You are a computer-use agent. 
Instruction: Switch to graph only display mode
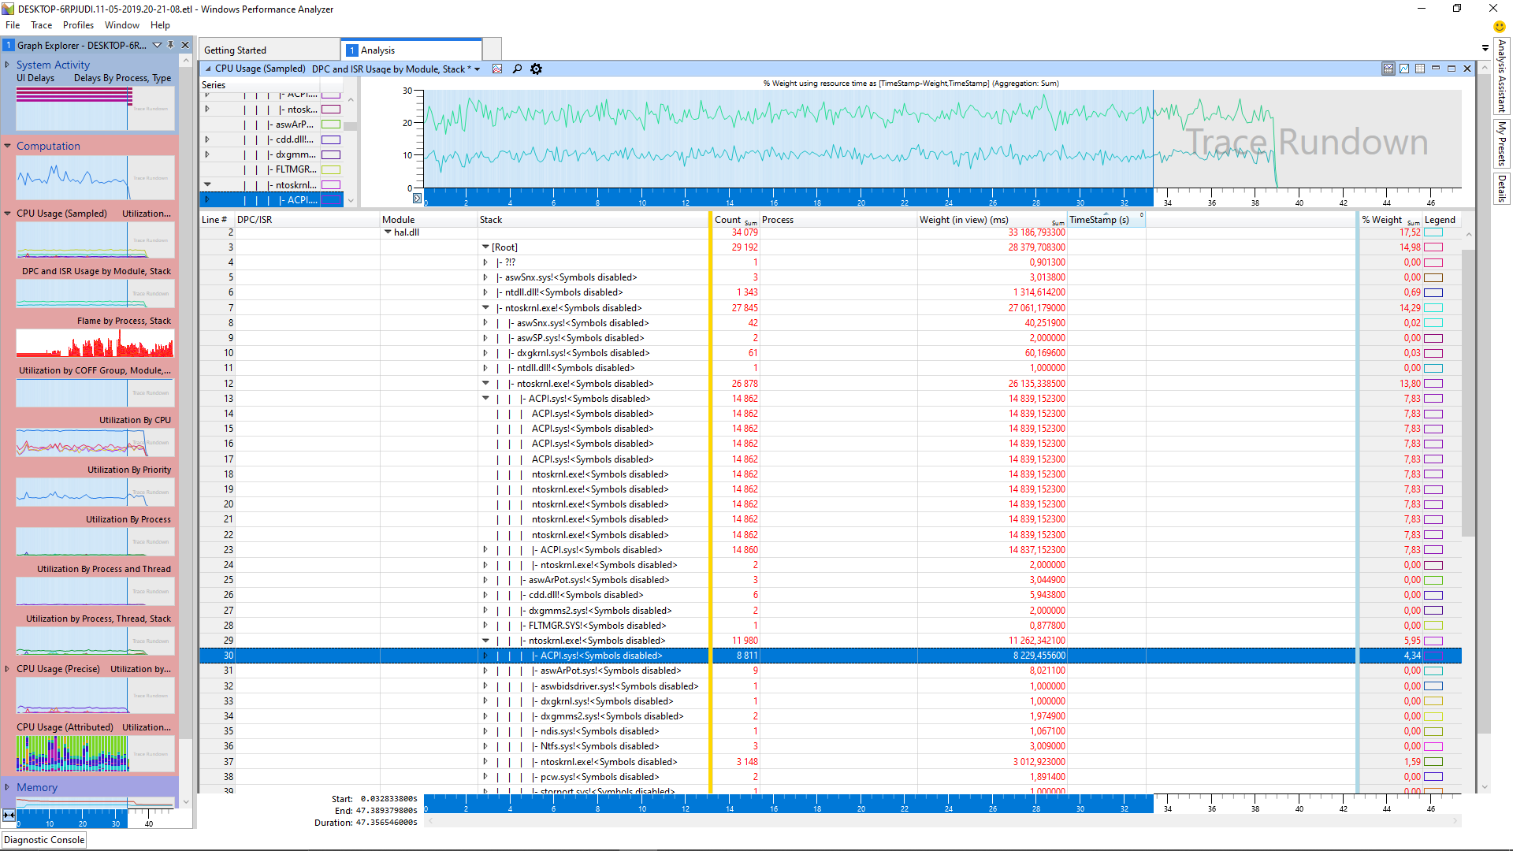click(1404, 69)
